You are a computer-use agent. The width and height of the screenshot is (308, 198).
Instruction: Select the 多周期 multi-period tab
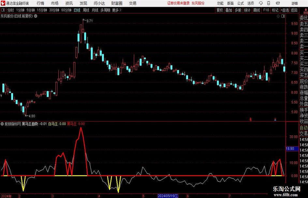105,10
